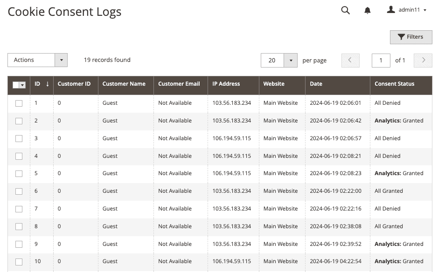The image size is (438, 272).
Task: Click the admin user avatar icon
Action: pos(391,9)
